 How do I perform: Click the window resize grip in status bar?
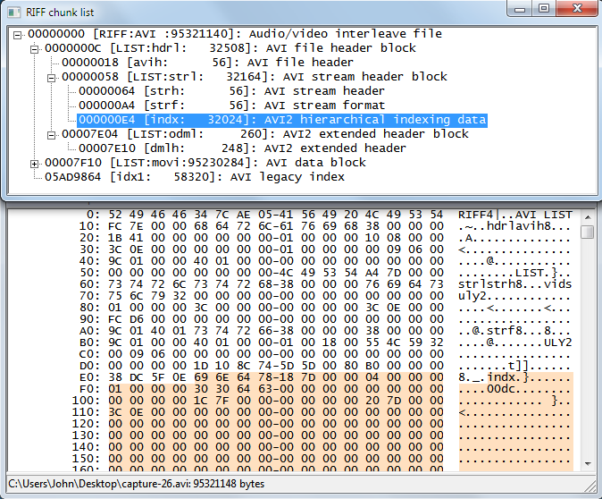click(x=589, y=486)
